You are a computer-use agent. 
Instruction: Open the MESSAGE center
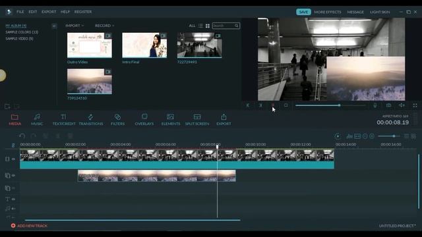355,12
